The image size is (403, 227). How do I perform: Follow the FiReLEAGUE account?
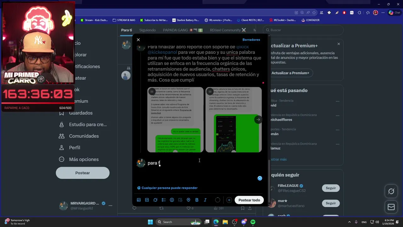pyautogui.click(x=331, y=188)
